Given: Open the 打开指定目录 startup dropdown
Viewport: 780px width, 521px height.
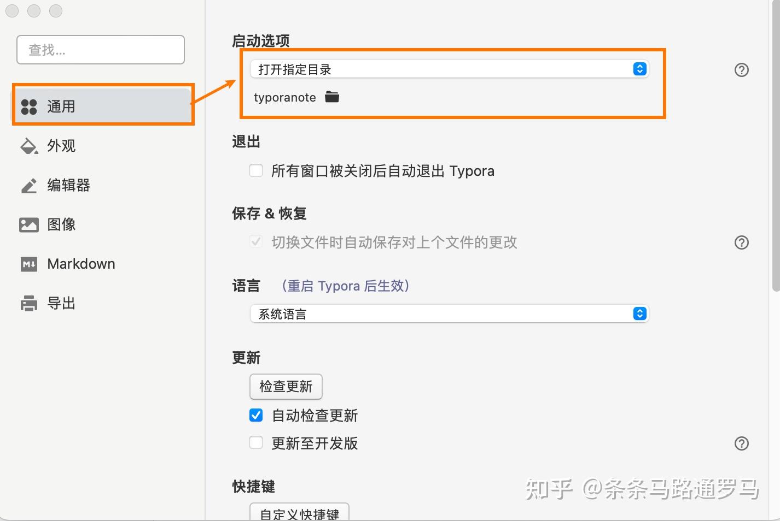Looking at the screenshot, I should (x=449, y=69).
